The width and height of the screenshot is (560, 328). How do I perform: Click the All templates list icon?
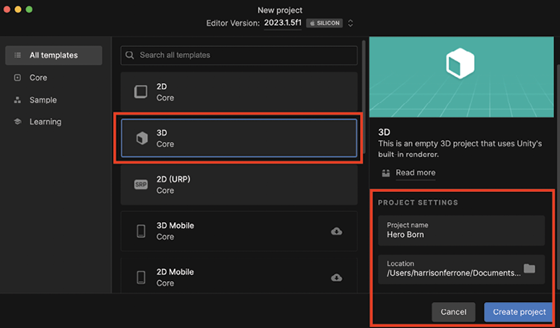[x=17, y=55]
